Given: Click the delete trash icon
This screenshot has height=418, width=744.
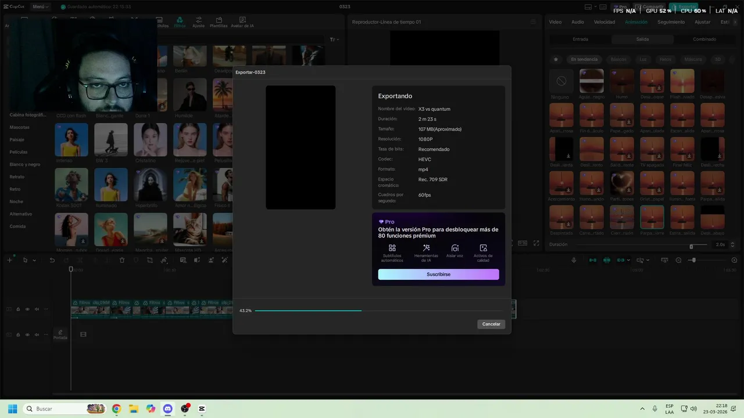Looking at the screenshot, I should click(x=122, y=260).
